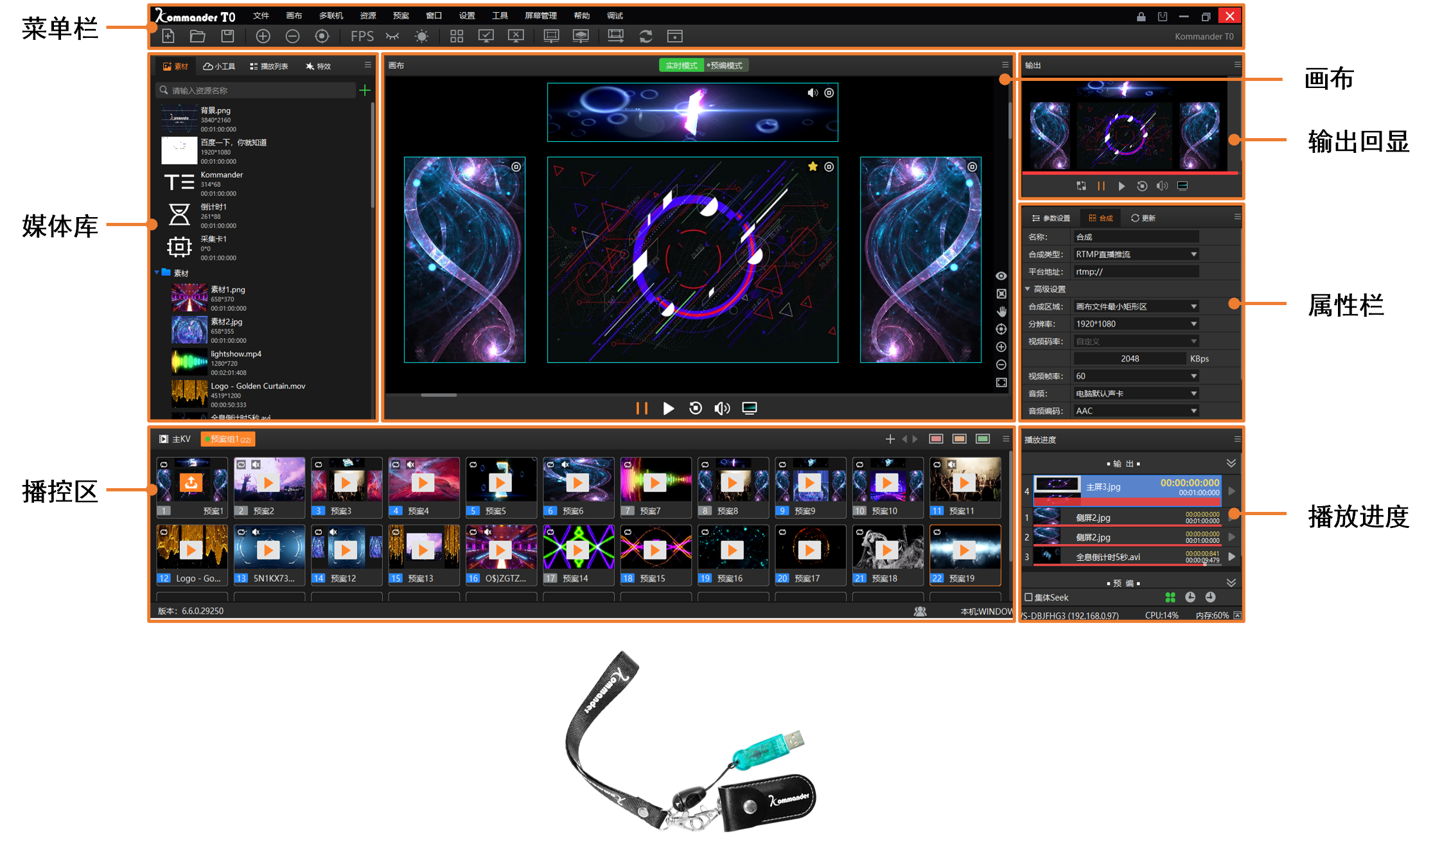1433x853 pixels.
Task: Click the sync refresh toolbar icon
Action: (646, 37)
